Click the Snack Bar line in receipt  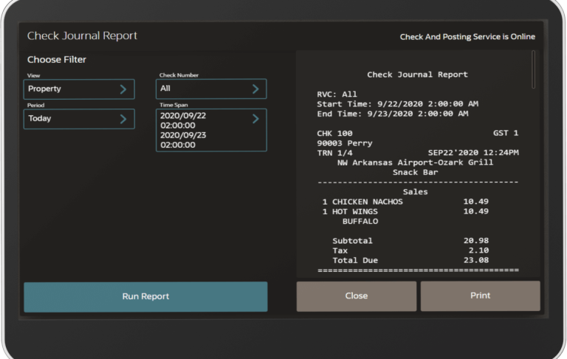coord(415,172)
